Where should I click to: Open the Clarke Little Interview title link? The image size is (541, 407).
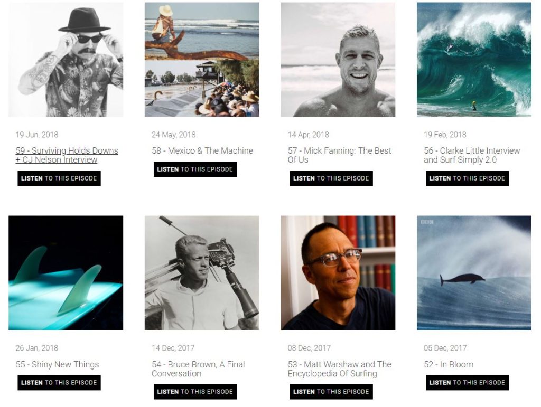[x=472, y=155]
